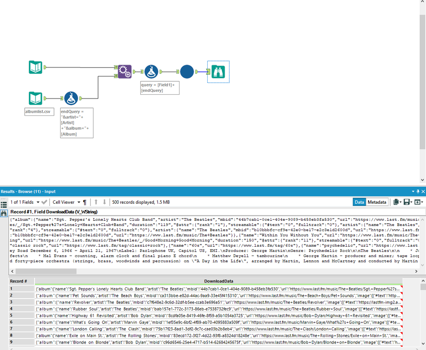Toggle show whitespace pilcrow icon
The image size is (426, 350).
pyautogui.click(x=85, y=202)
